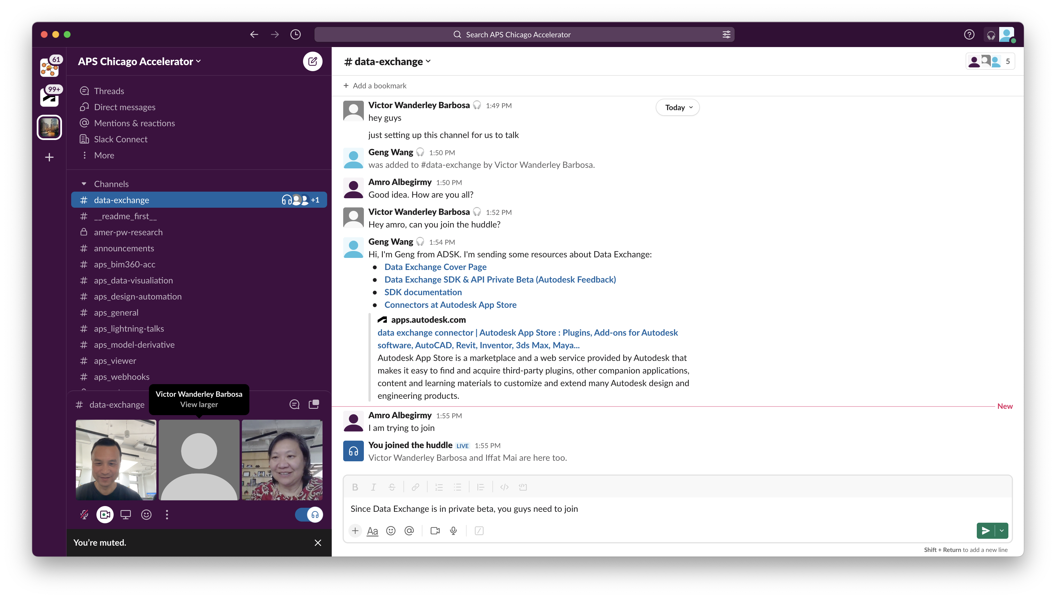Screen dimensions: 1056x599
Task: Share screen in the huddle
Action: click(125, 514)
